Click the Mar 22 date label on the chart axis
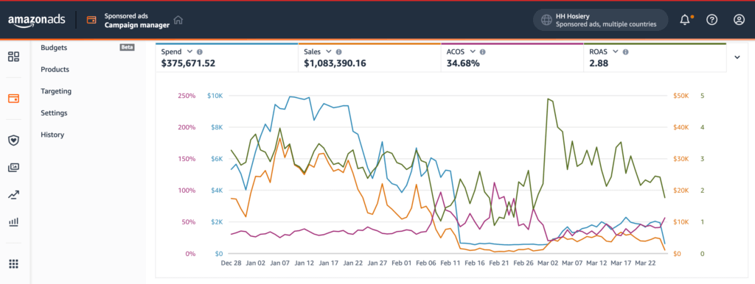 646,263
